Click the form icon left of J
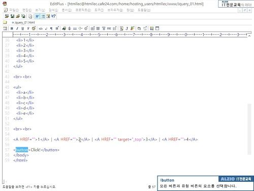Image resolution: width=254 pixels, height=191 pixels. (x=121, y=29)
